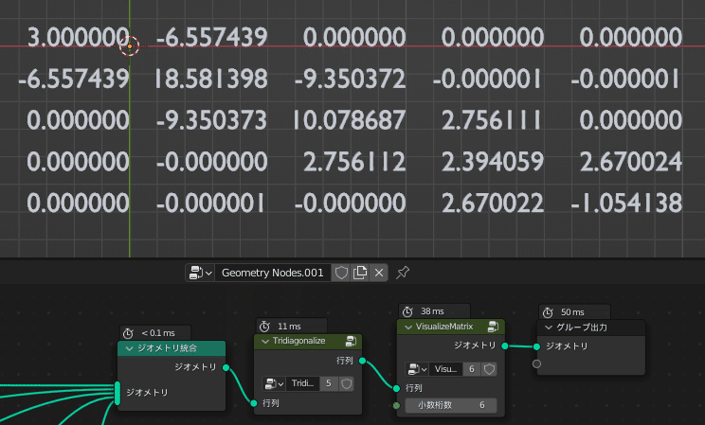Open node group browser beside Geometry Nodes.001
This screenshot has height=425, width=705.
201,273
